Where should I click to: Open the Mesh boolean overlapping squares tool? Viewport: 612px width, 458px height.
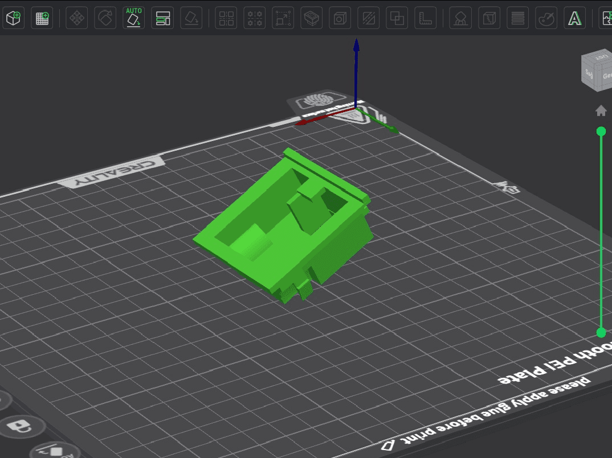[397, 18]
